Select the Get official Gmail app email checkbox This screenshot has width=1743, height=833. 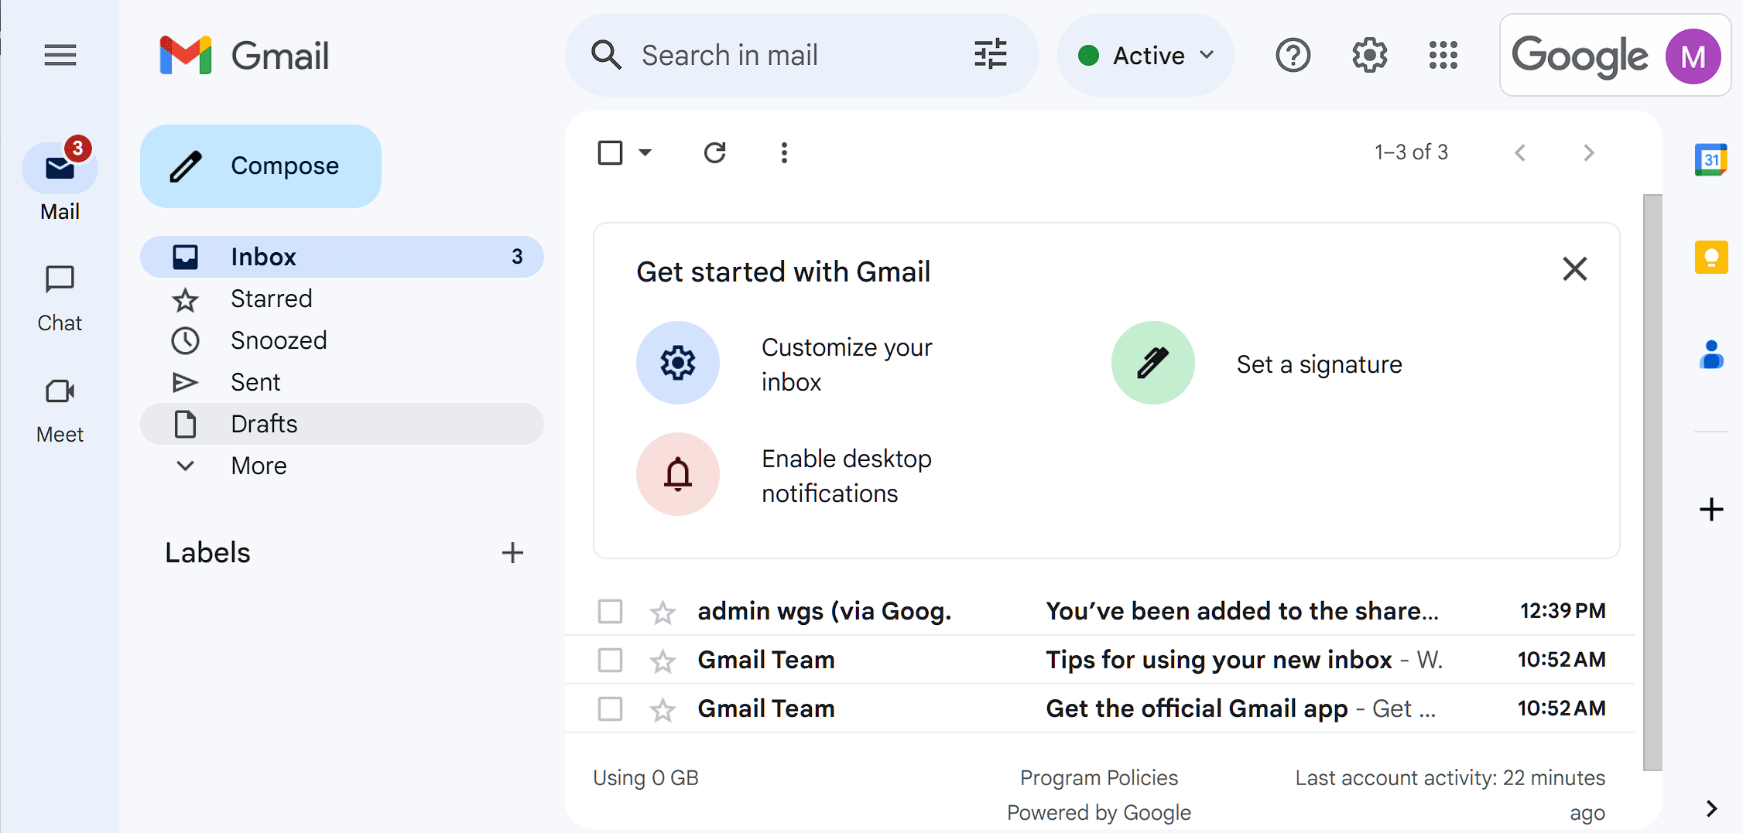[610, 708]
